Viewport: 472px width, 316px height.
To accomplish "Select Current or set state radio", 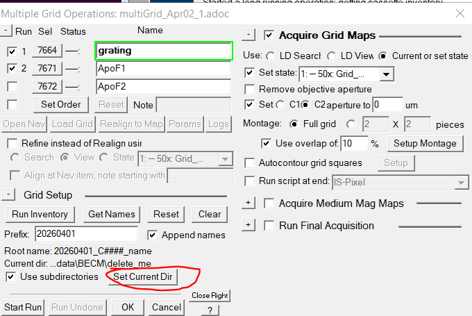I will click(383, 56).
